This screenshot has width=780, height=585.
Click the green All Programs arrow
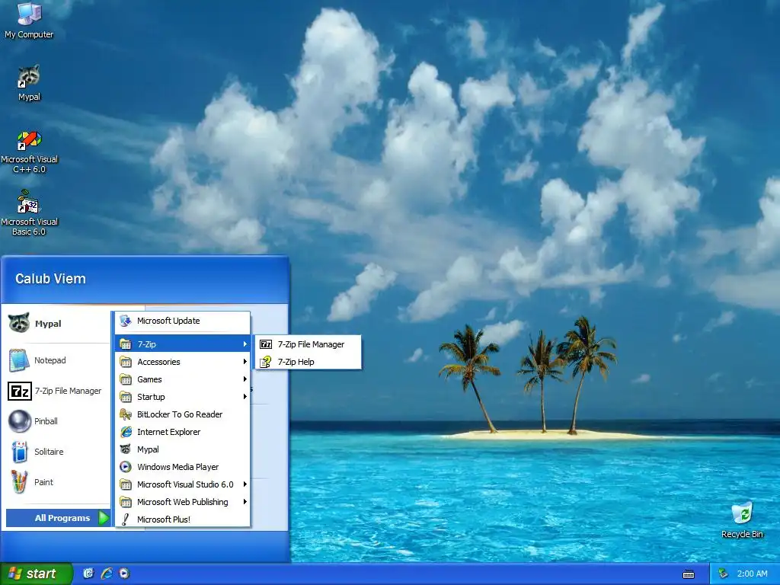point(104,518)
